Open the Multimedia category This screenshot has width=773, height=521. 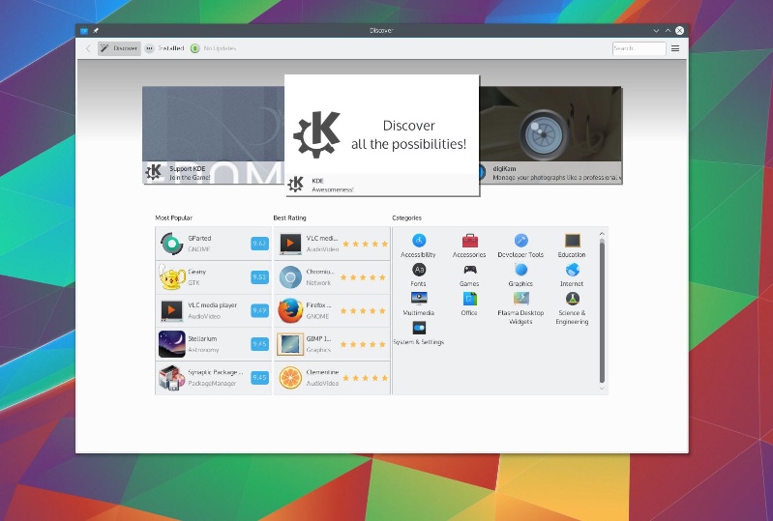418,300
